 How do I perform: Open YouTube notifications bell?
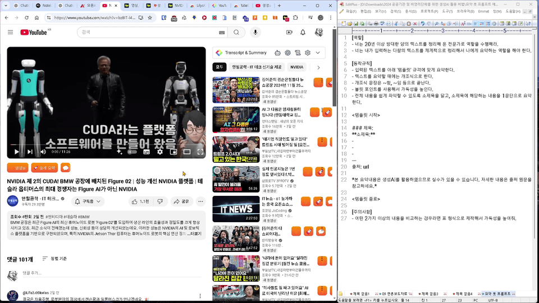(303, 33)
